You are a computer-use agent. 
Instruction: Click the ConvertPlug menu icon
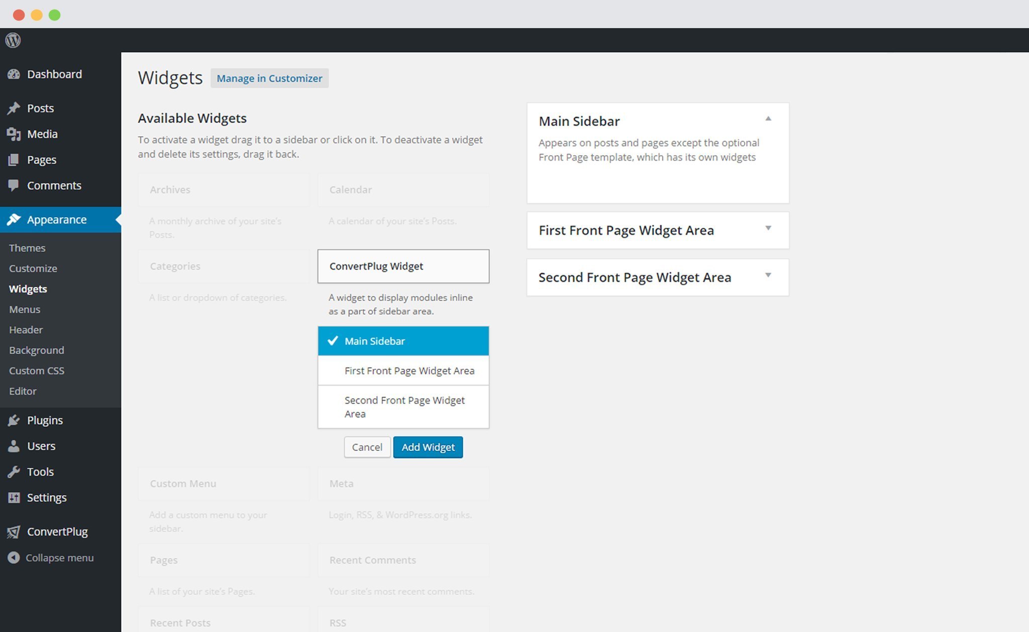click(x=14, y=532)
